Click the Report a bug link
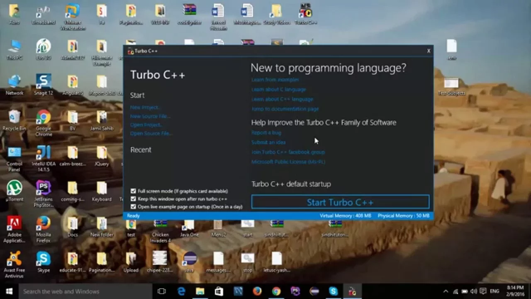The width and height of the screenshot is (531, 299). click(x=266, y=132)
